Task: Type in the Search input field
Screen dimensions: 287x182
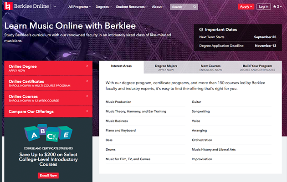Action: tap(181, 7)
